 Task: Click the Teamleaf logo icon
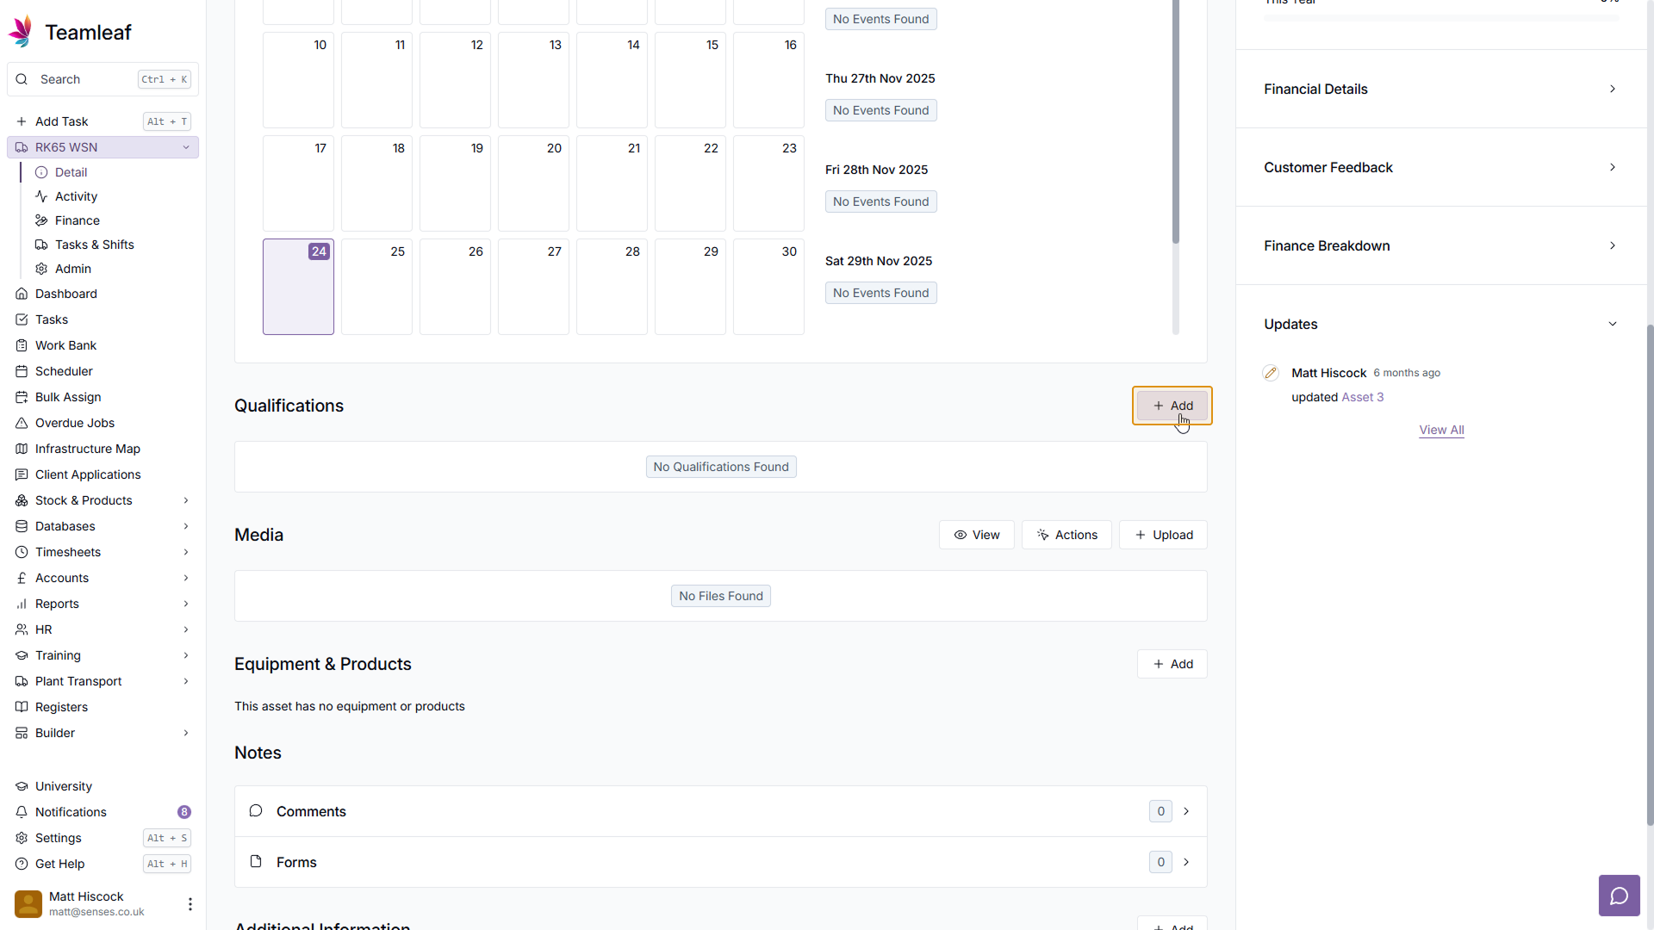21,32
